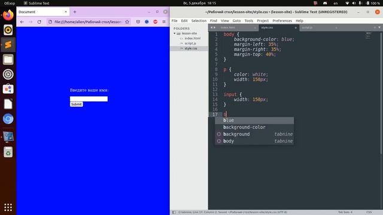Go to previous tab with left arrow

click(x=211, y=27)
